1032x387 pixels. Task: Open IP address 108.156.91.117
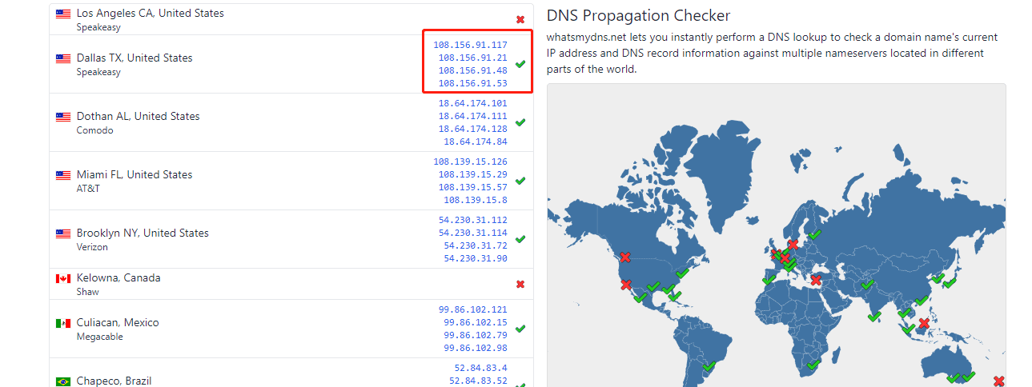click(470, 45)
